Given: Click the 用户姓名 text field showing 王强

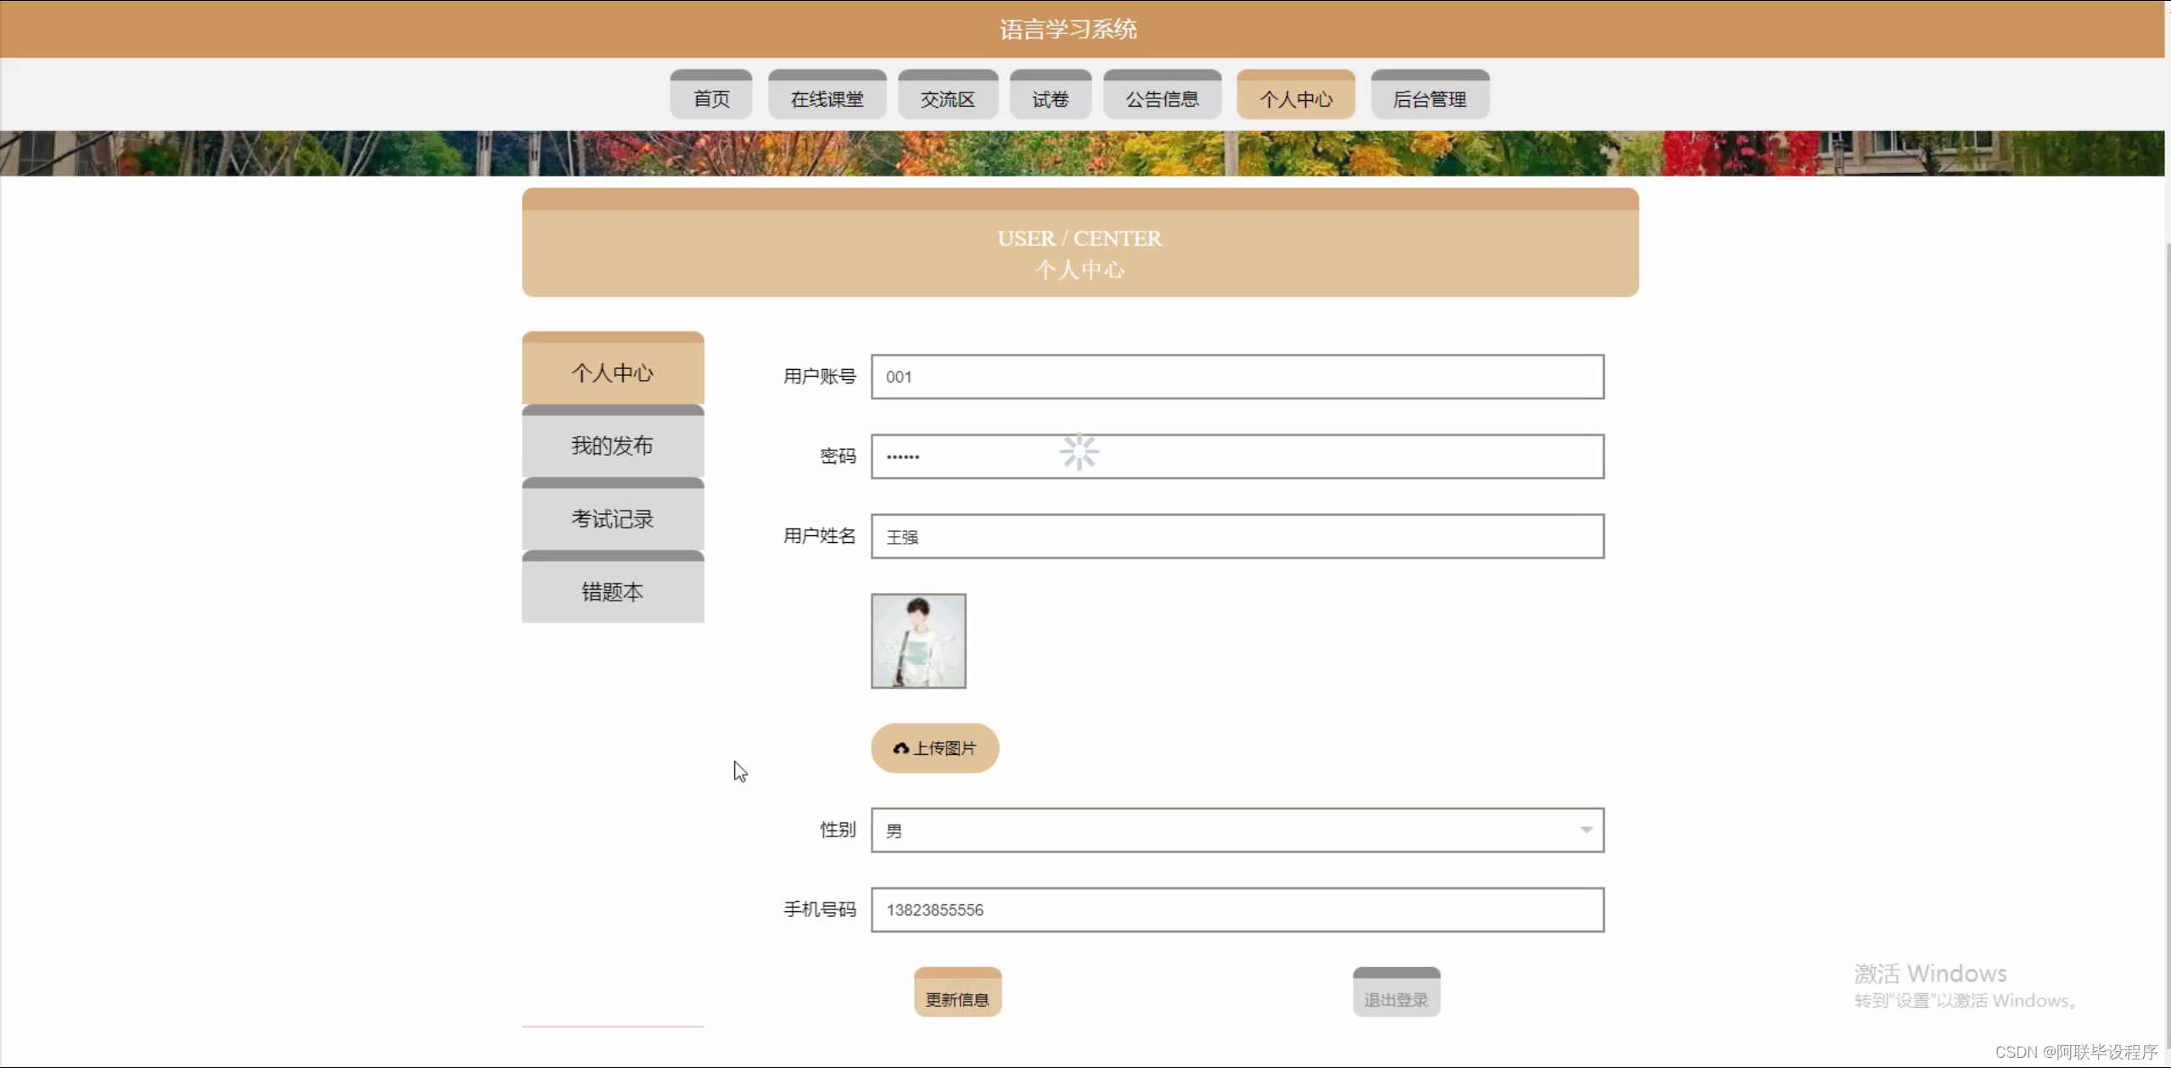Looking at the screenshot, I should pyautogui.click(x=1235, y=536).
